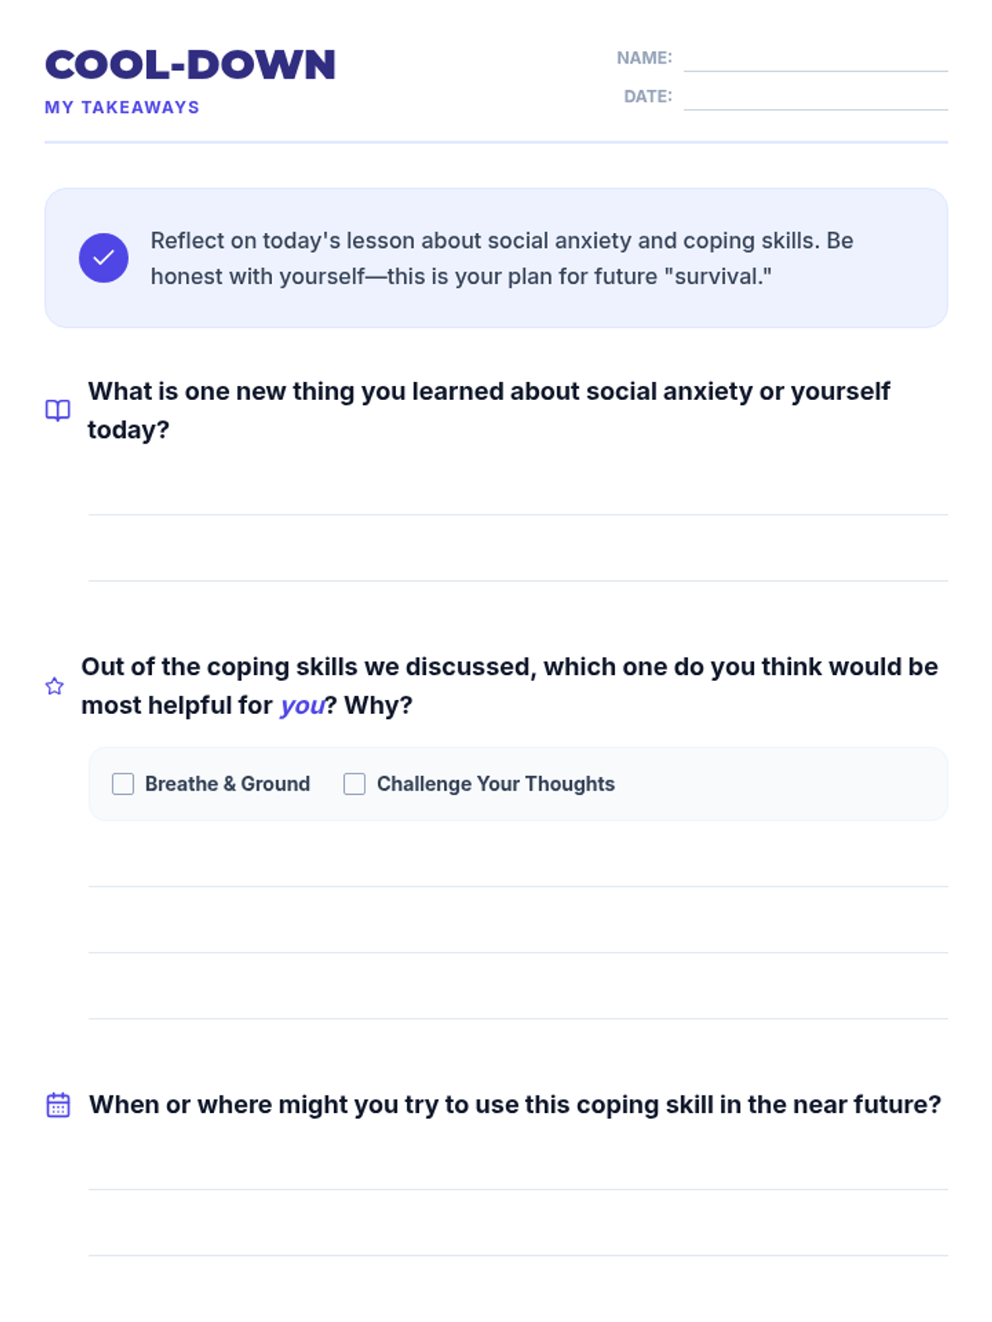Click the calendar icon
992x1322 pixels.
click(58, 1105)
